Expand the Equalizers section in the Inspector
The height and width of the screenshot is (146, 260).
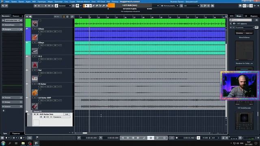click(x=12, y=25)
